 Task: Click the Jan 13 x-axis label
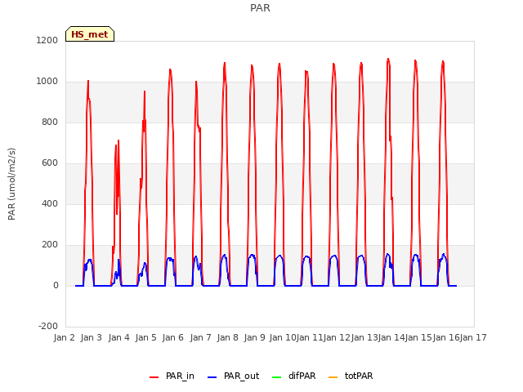364,337
